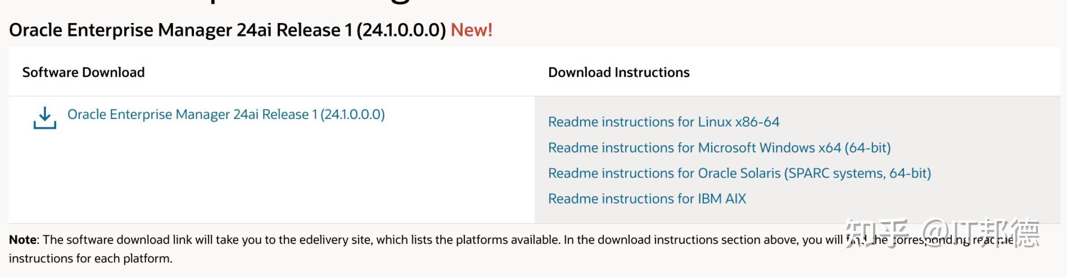Click the download arrow icon
This screenshot has width=1067, height=277.
(x=45, y=118)
